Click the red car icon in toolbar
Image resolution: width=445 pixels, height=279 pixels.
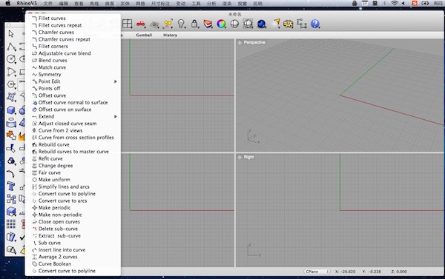pyautogui.click(x=140, y=24)
